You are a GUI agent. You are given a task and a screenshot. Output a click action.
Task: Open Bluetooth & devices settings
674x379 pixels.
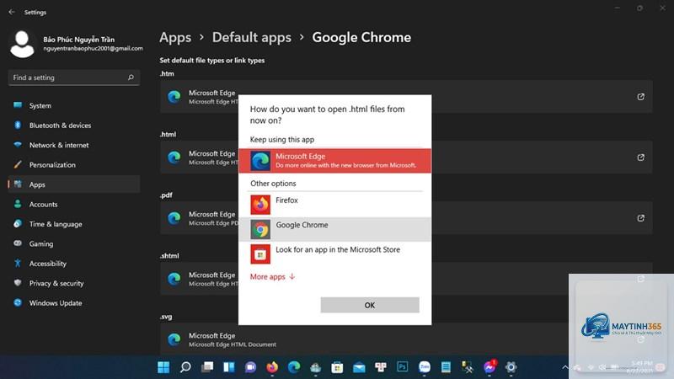[74, 125]
